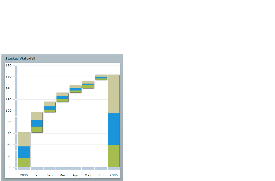
Task: Click the beige segment of Jan bar
Action: [x=37, y=116]
